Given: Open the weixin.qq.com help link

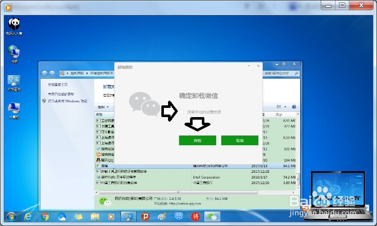Looking at the screenshot, I should click(184, 204).
